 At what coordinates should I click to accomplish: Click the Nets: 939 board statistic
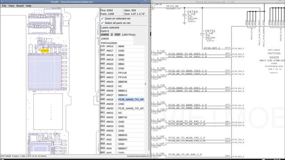[130, 10]
